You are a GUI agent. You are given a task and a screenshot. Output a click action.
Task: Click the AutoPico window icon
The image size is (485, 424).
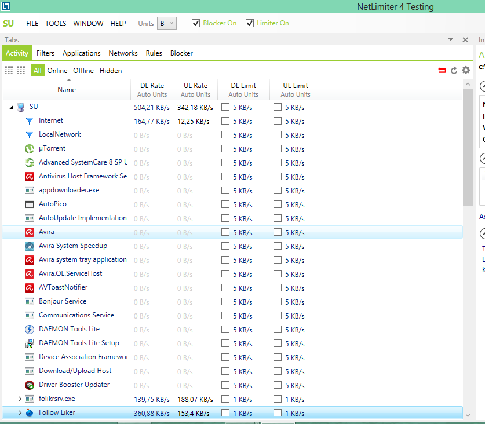click(x=30, y=204)
